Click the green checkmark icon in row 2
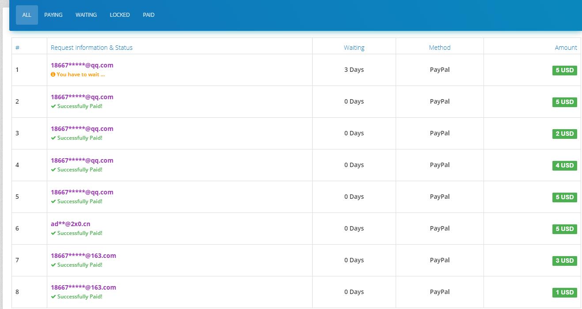The height and width of the screenshot is (309, 582). tap(53, 106)
